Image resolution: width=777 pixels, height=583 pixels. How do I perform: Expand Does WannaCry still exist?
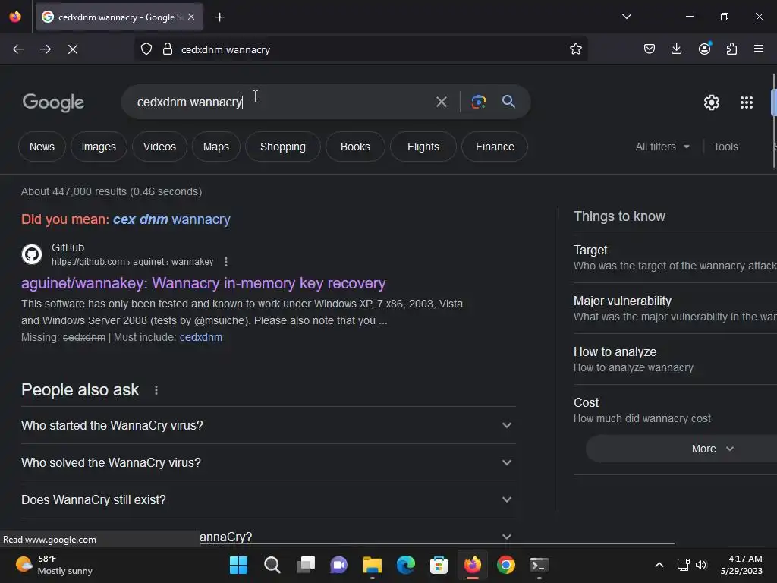(x=268, y=499)
